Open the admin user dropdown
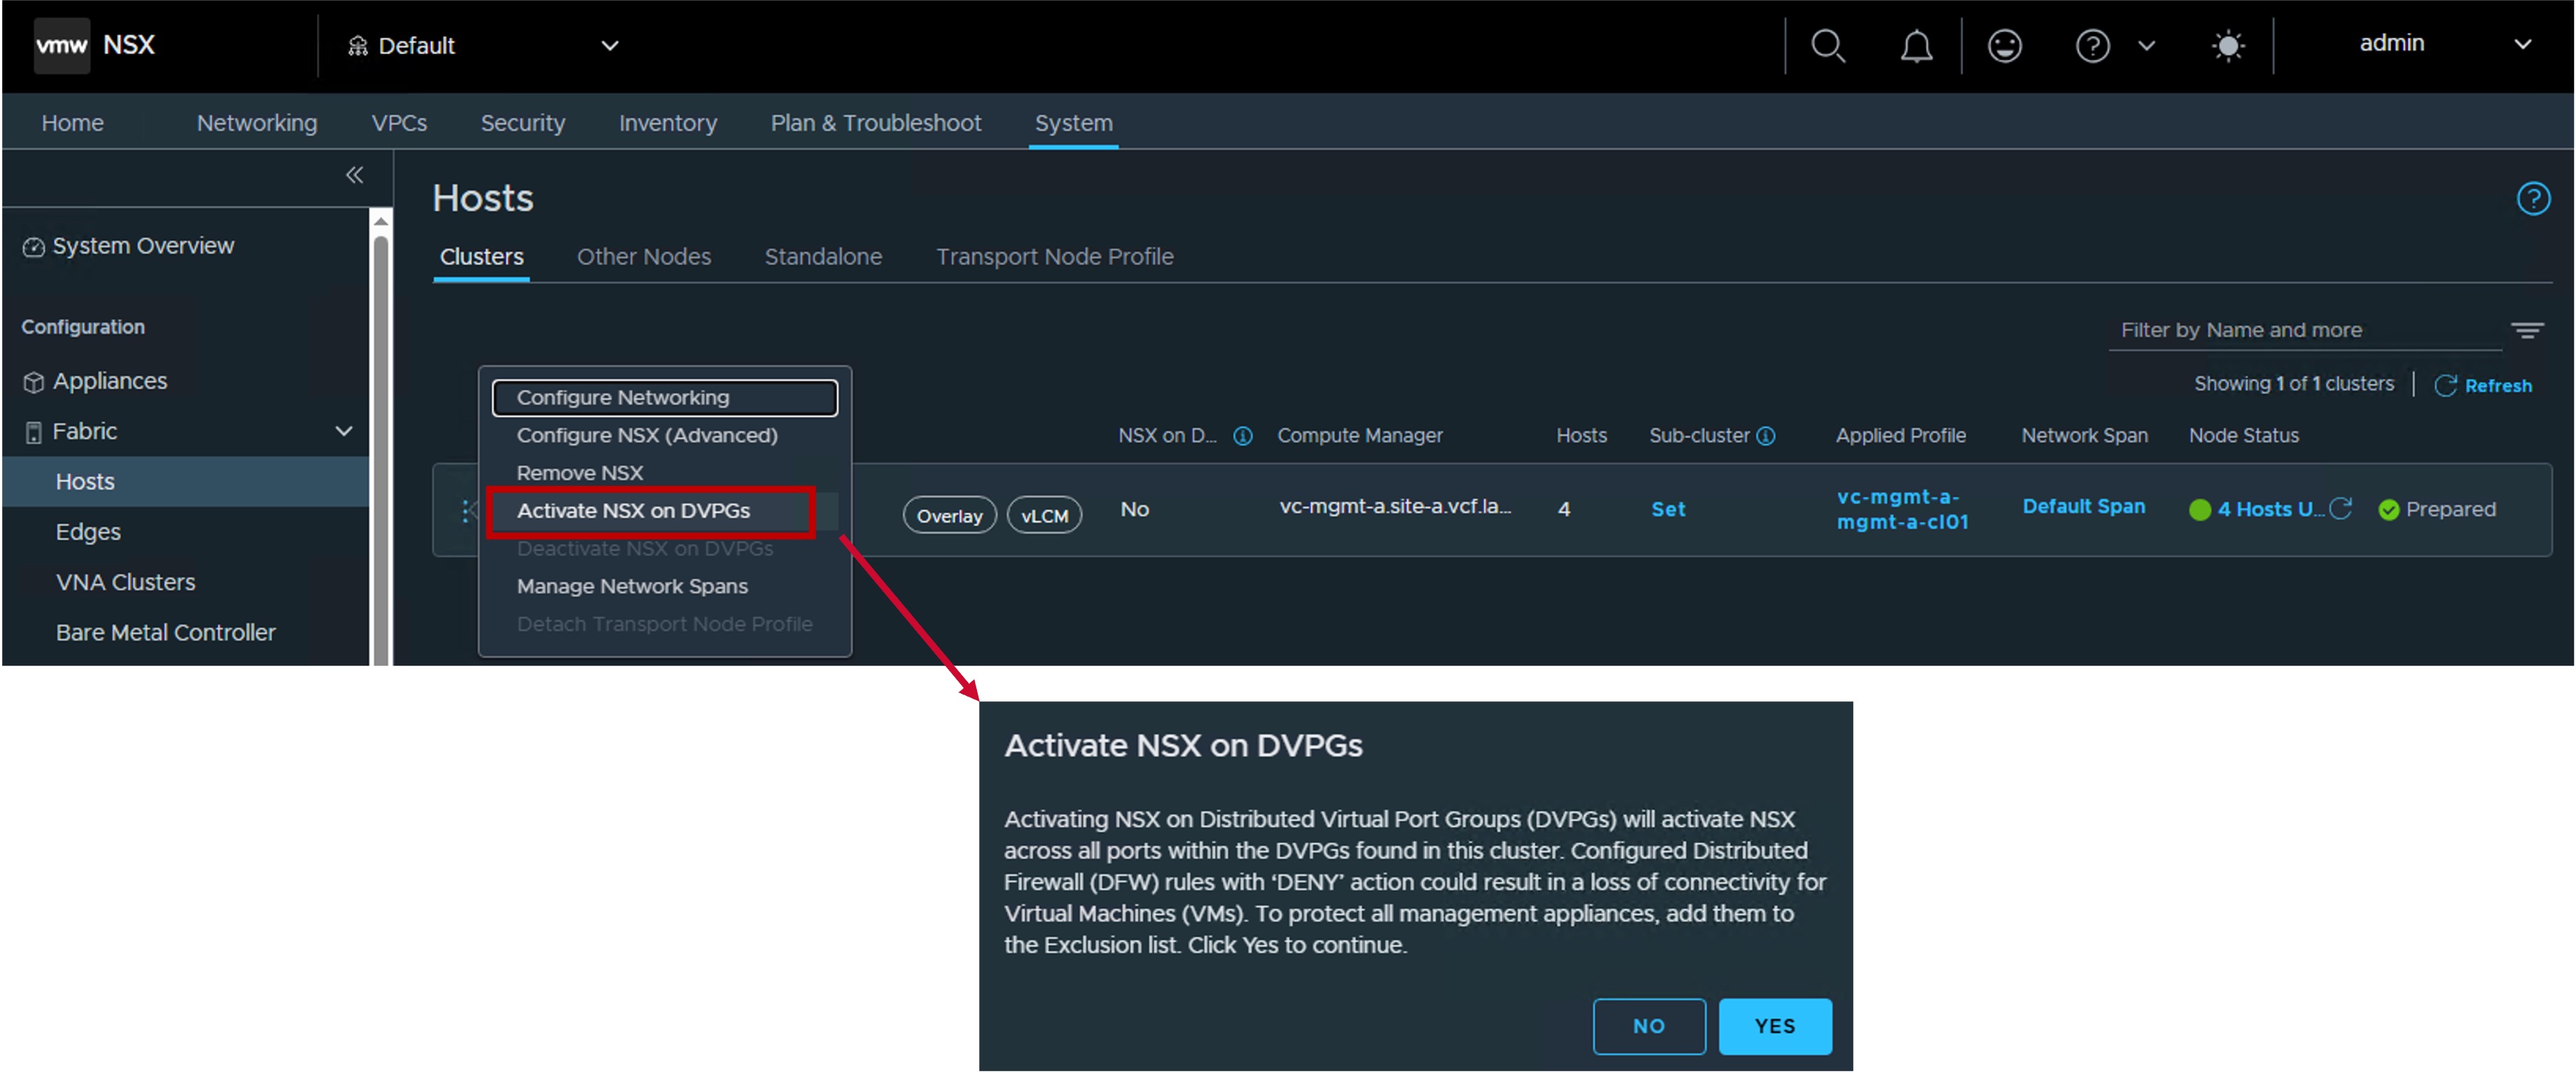Screen dimensions: 2576x1073 2523,44
